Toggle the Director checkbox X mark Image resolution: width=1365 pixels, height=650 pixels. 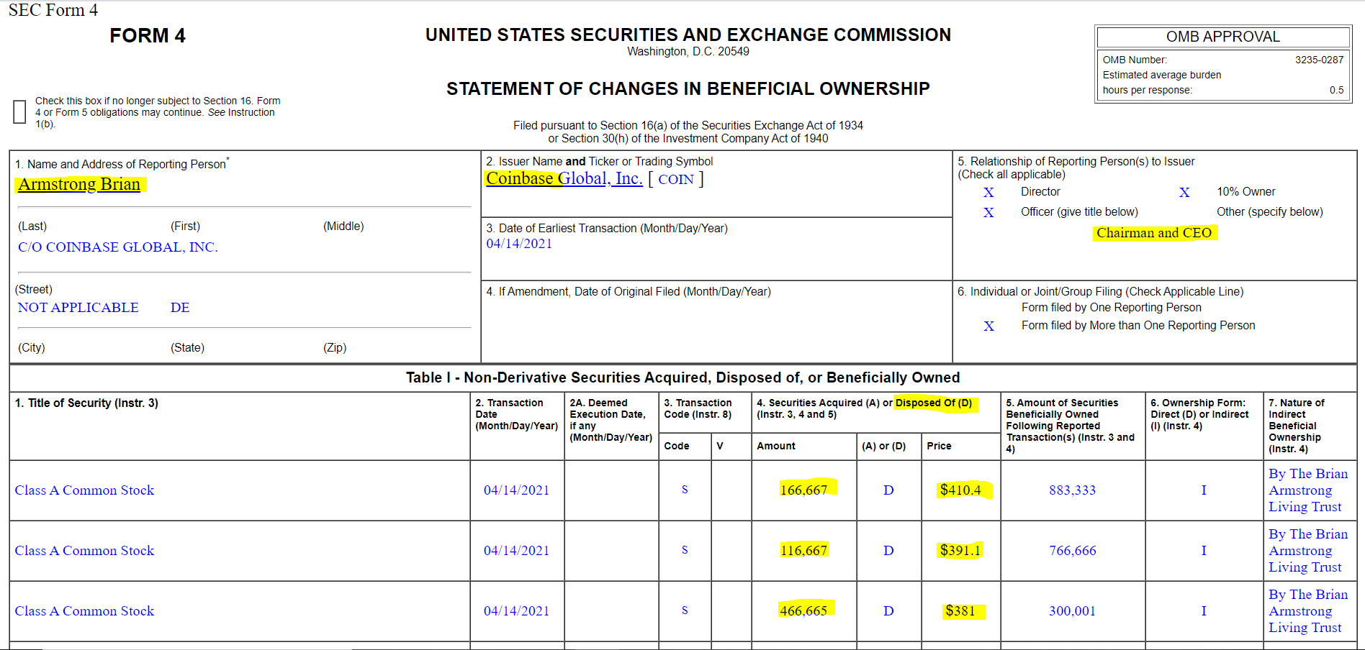point(988,192)
